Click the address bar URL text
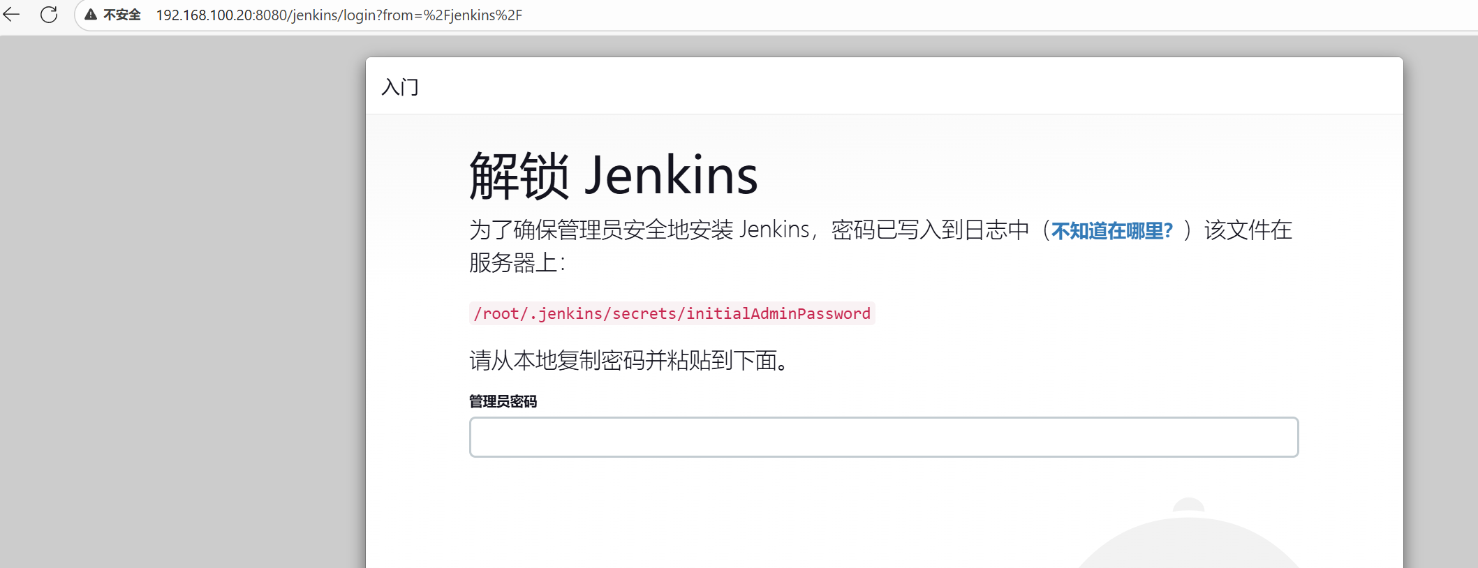Viewport: 1478px width, 568px height. pyautogui.click(x=339, y=15)
